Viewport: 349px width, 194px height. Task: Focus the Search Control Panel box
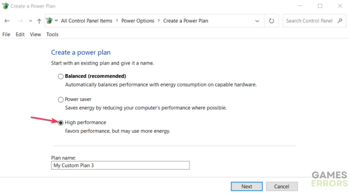310,21
